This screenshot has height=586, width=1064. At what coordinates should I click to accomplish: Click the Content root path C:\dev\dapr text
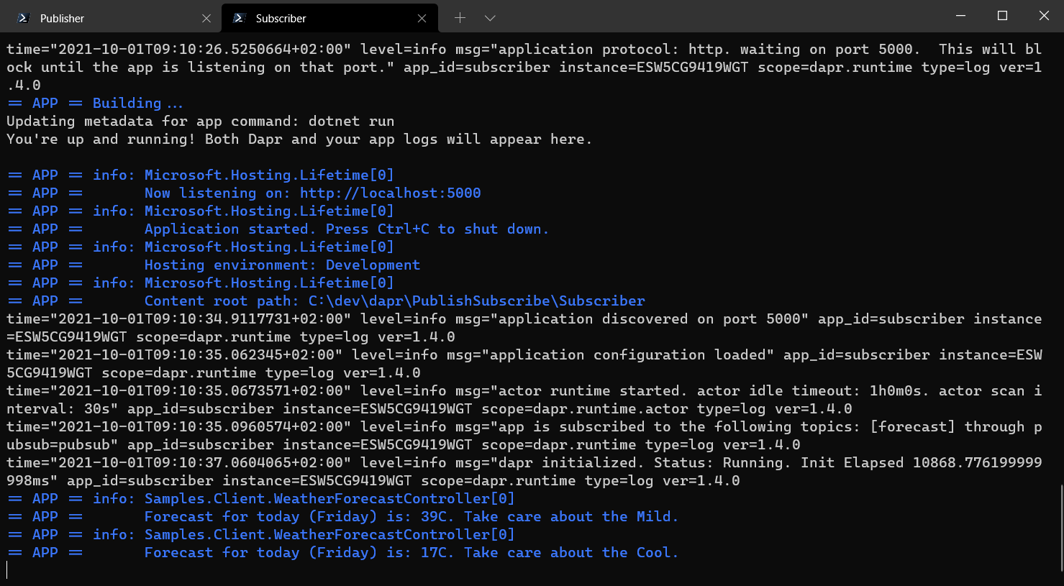coord(394,301)
